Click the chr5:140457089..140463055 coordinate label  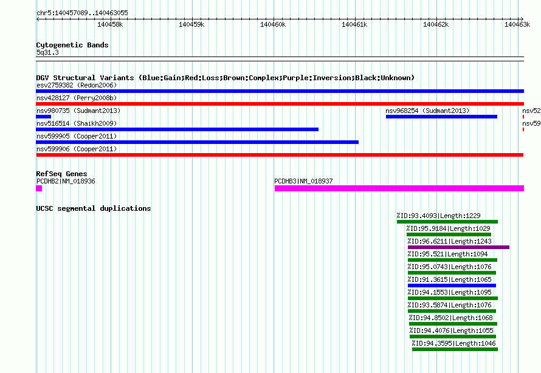pyautogui.click(x=82, y=13)
